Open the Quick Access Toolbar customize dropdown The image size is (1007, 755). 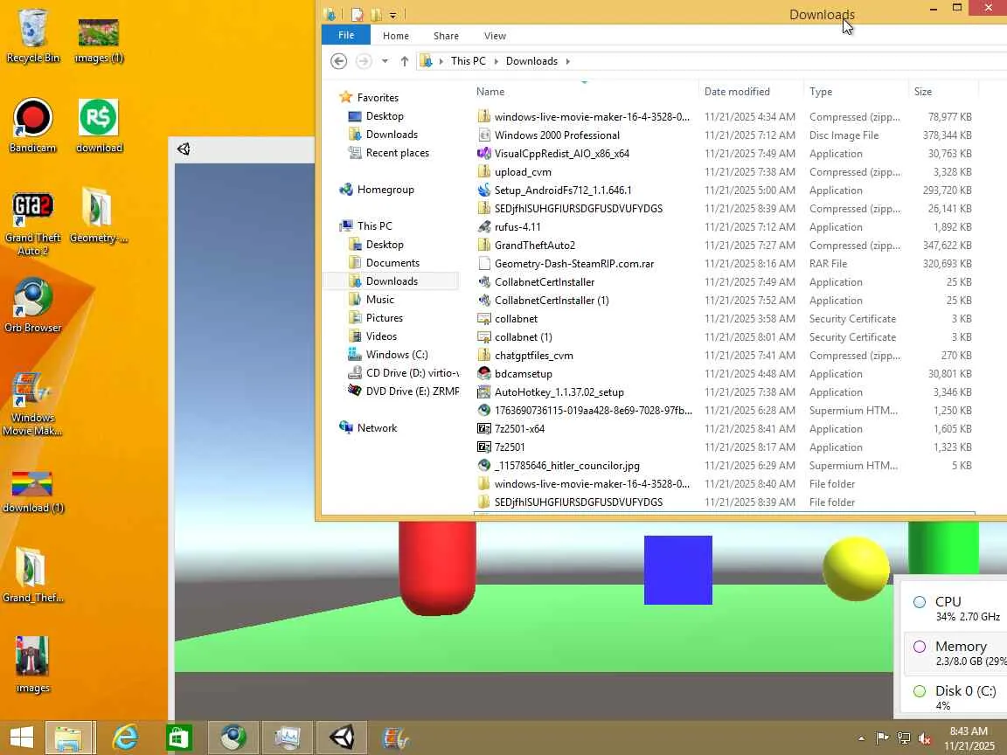(393, 14)
